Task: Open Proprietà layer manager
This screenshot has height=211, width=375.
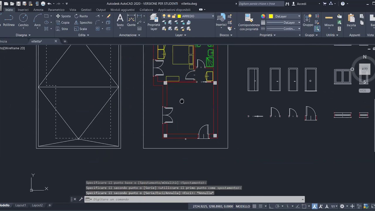Action: point(154,22)
